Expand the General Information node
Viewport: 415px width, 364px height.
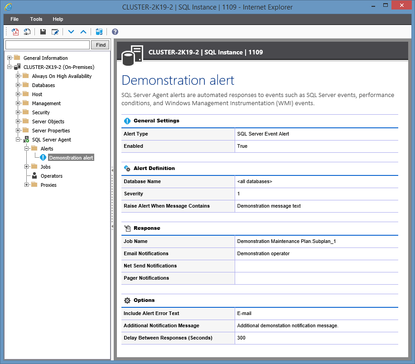9,58
